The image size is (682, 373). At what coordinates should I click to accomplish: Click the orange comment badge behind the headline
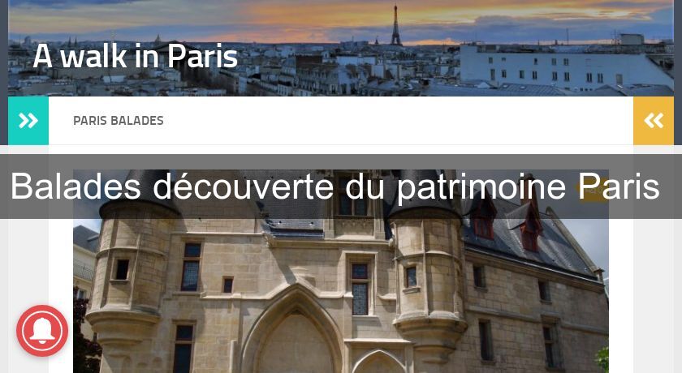tap(592, 189)
